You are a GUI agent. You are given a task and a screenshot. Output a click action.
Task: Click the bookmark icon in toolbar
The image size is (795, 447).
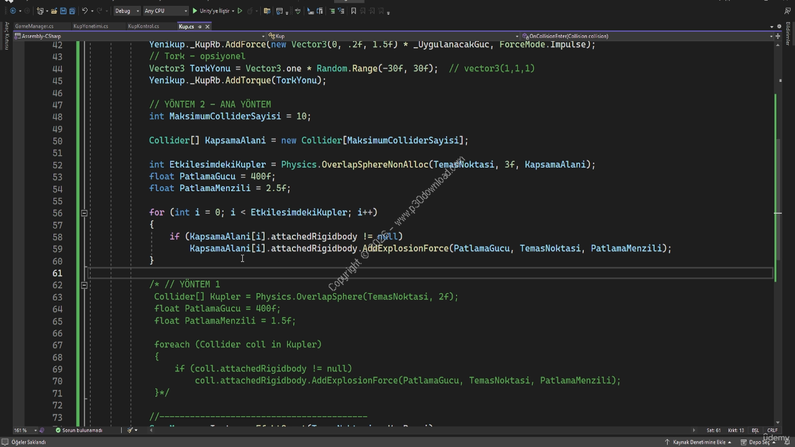353,11
